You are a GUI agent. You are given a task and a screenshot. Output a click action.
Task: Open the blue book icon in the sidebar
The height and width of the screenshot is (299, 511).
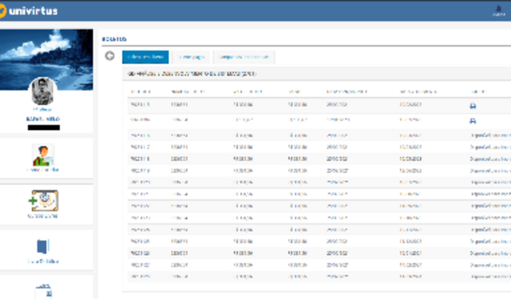[x=42, y=248]
